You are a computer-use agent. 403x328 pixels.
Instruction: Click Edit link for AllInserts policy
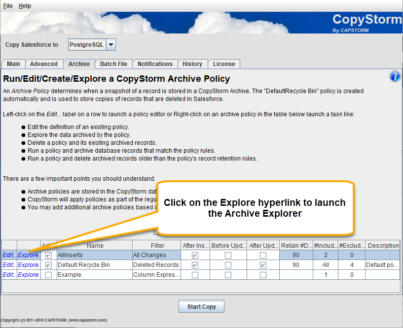click(x=9, y=255)
